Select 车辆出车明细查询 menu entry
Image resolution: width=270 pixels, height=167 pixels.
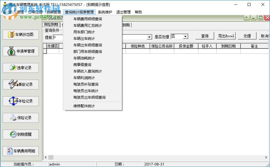[x=93, y=45]
